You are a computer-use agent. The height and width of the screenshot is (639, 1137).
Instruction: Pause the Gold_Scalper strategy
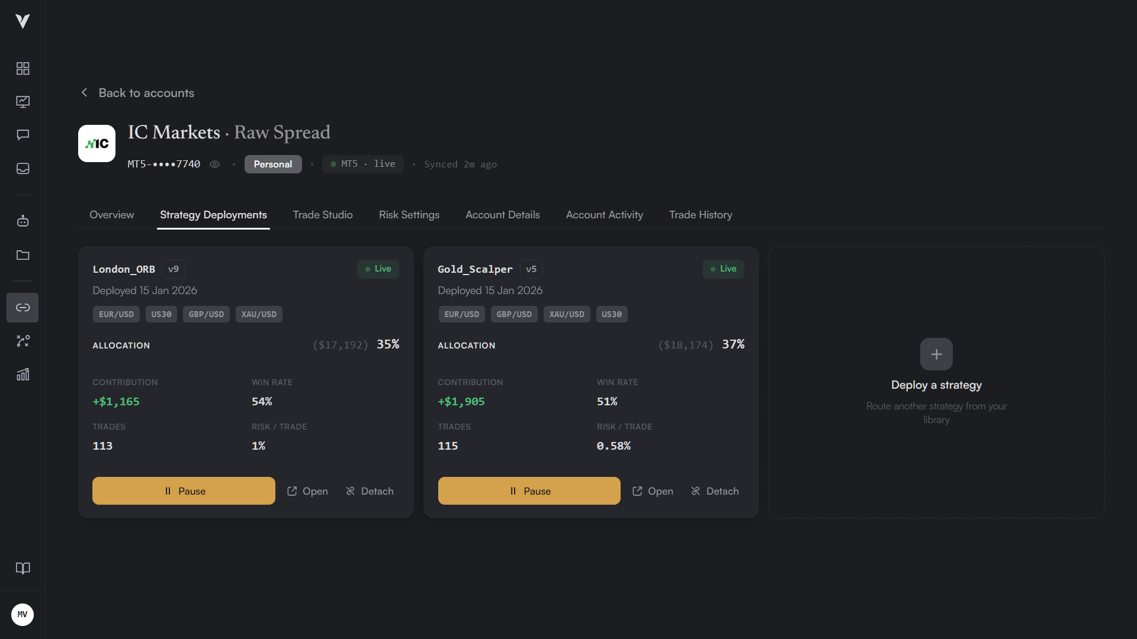click(529, 491)
